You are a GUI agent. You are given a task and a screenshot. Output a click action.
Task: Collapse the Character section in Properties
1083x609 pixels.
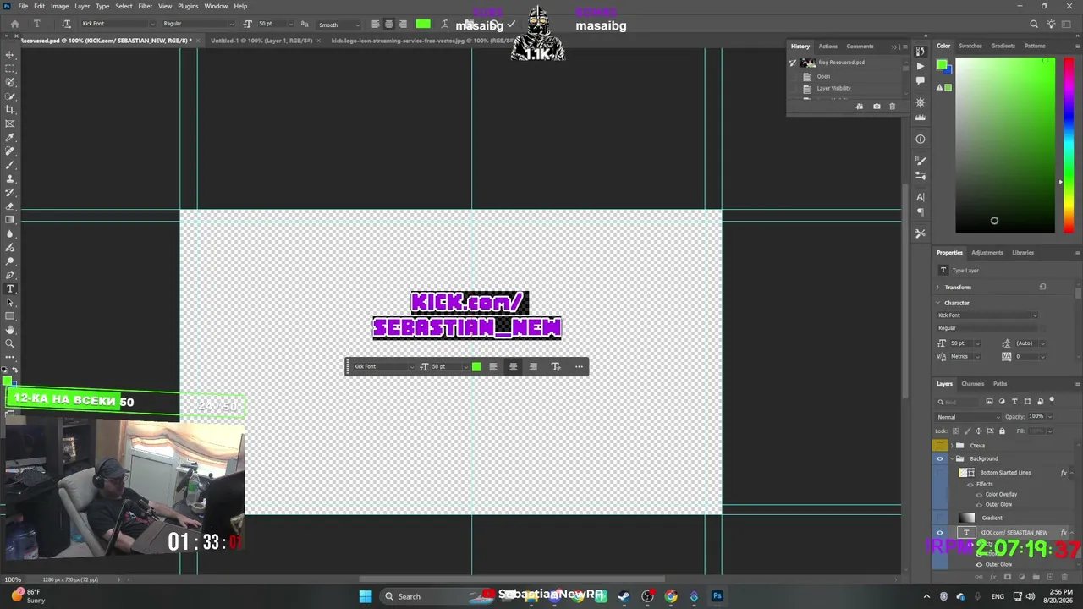(x=937, y=303)
